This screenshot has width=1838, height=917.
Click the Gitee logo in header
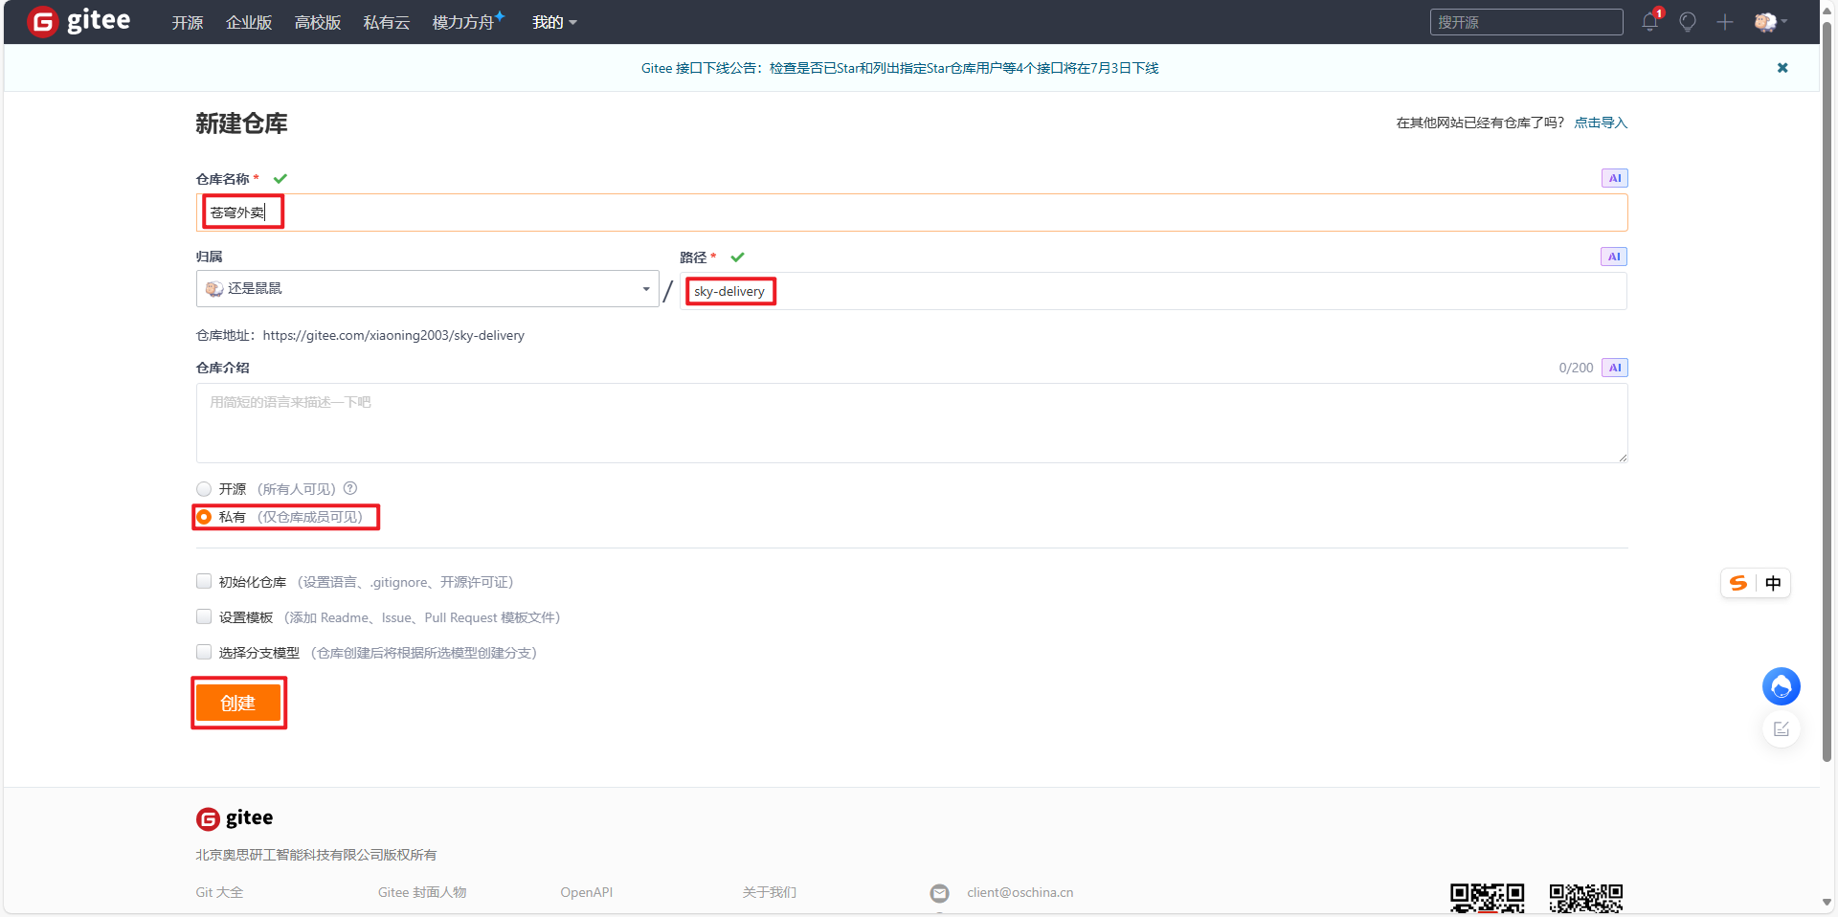(78, 21)
